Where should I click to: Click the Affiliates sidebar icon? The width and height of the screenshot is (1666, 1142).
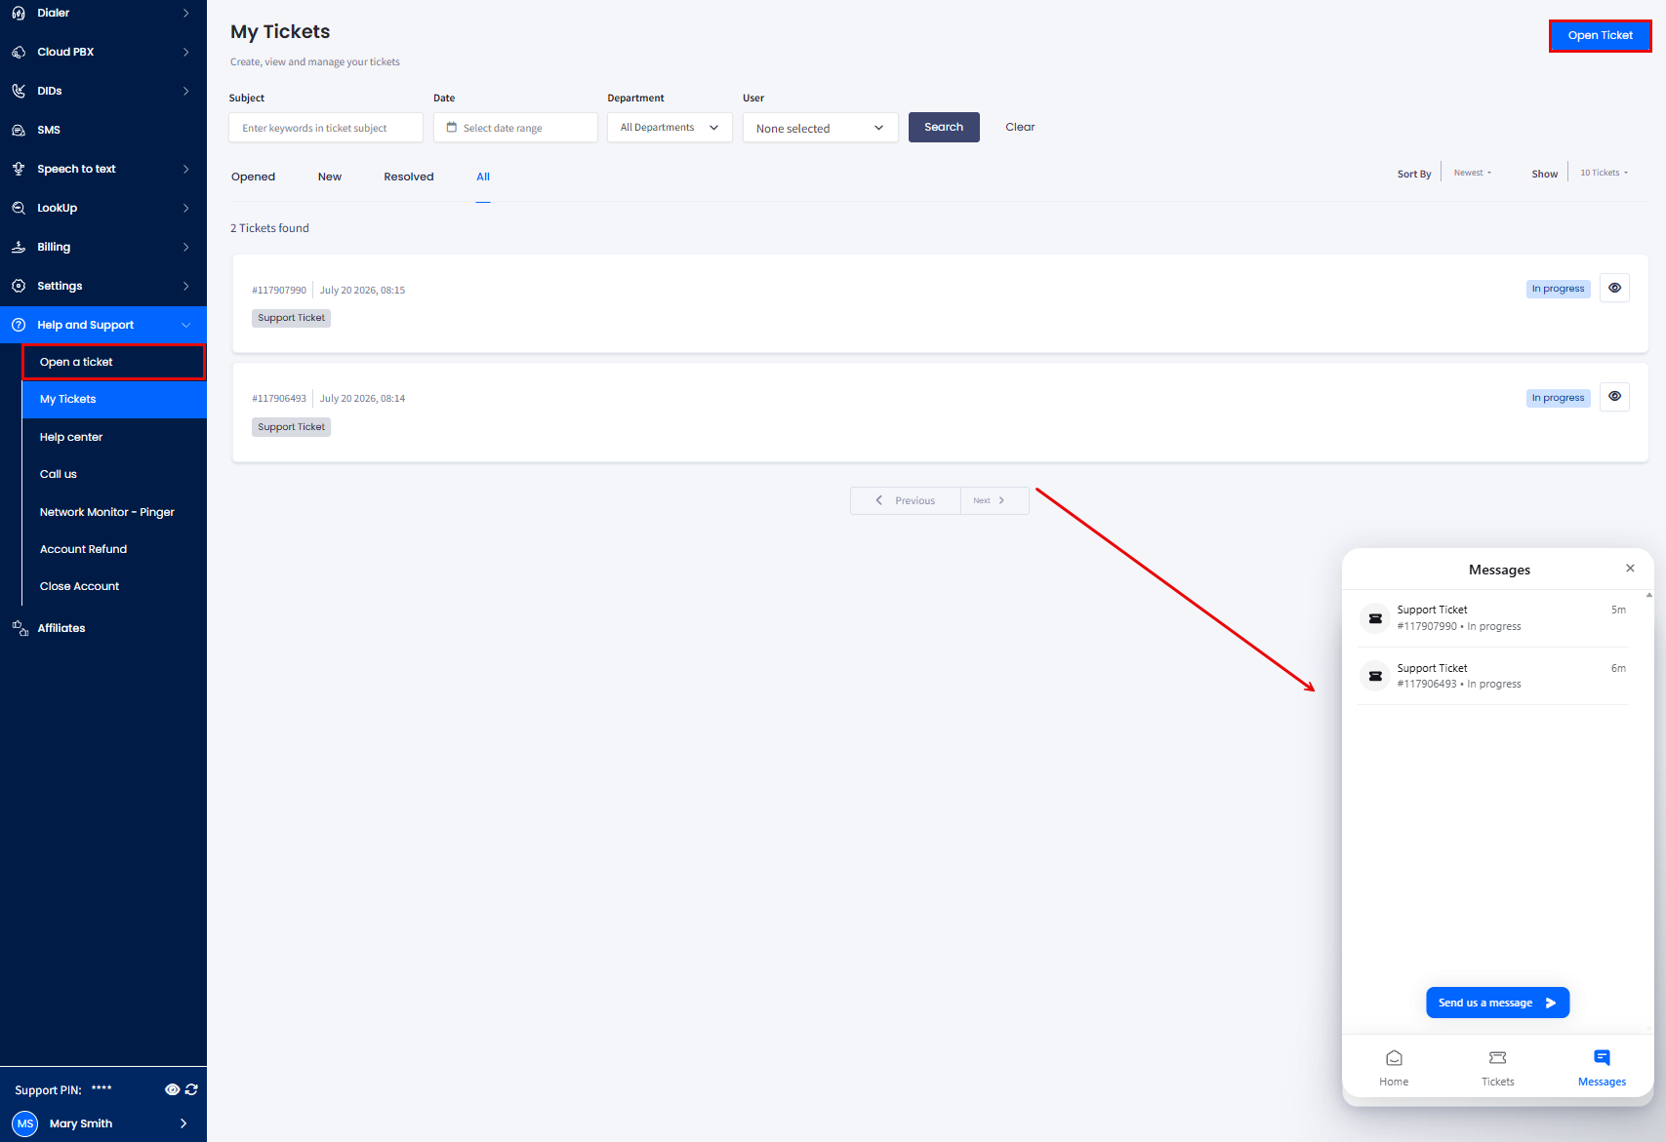click(20, 628)
